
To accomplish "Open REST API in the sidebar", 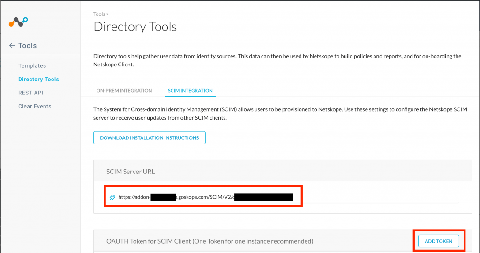I will coord(30,93).
